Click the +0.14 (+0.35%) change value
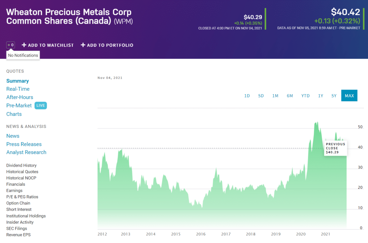368x243 pixels. click(248, 23)
